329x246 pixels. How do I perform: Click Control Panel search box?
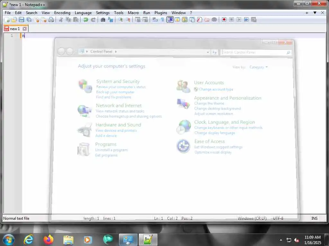pyautogui.click(x=256, y=52)
